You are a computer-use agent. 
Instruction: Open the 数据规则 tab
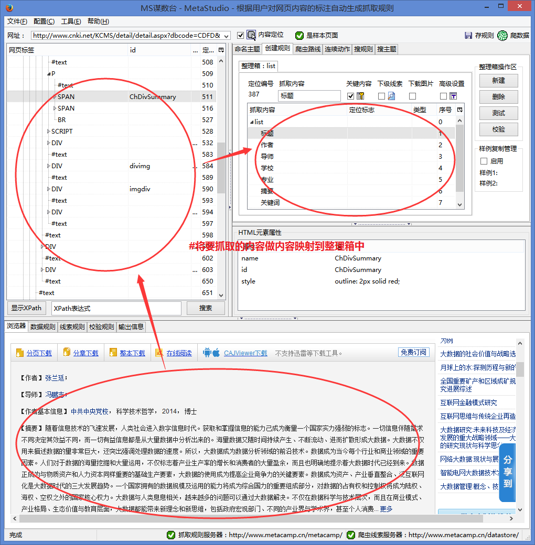(x=43, y=326)
